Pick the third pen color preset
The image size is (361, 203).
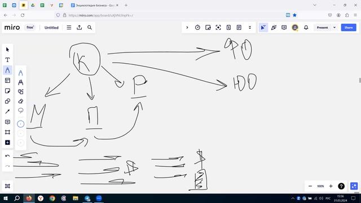(x=20, y=143)
